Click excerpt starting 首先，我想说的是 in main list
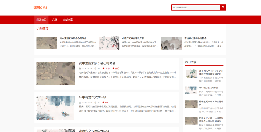This screenshot has width=261, height=132. 127,109
